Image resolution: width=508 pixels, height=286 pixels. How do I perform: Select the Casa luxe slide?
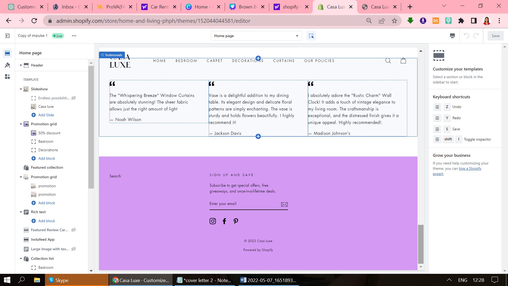point(46,106)
